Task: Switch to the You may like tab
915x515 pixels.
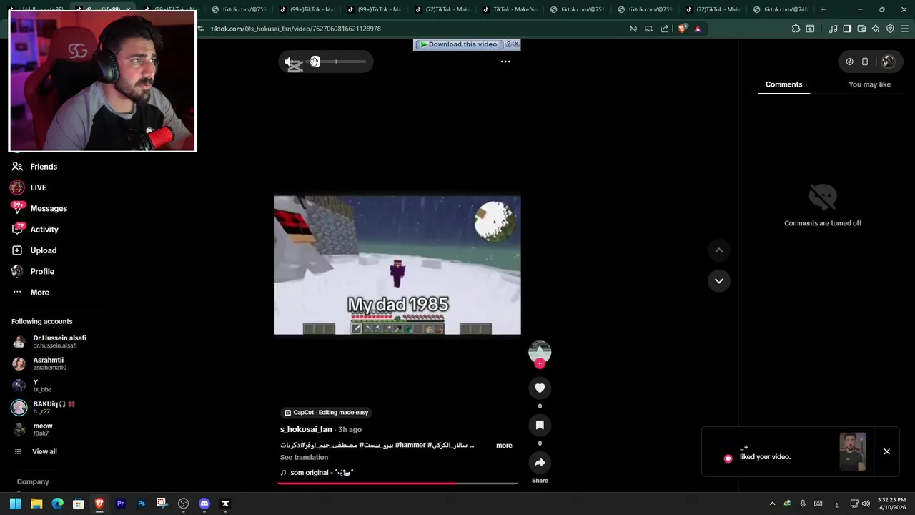Action: tap(869, 84)
